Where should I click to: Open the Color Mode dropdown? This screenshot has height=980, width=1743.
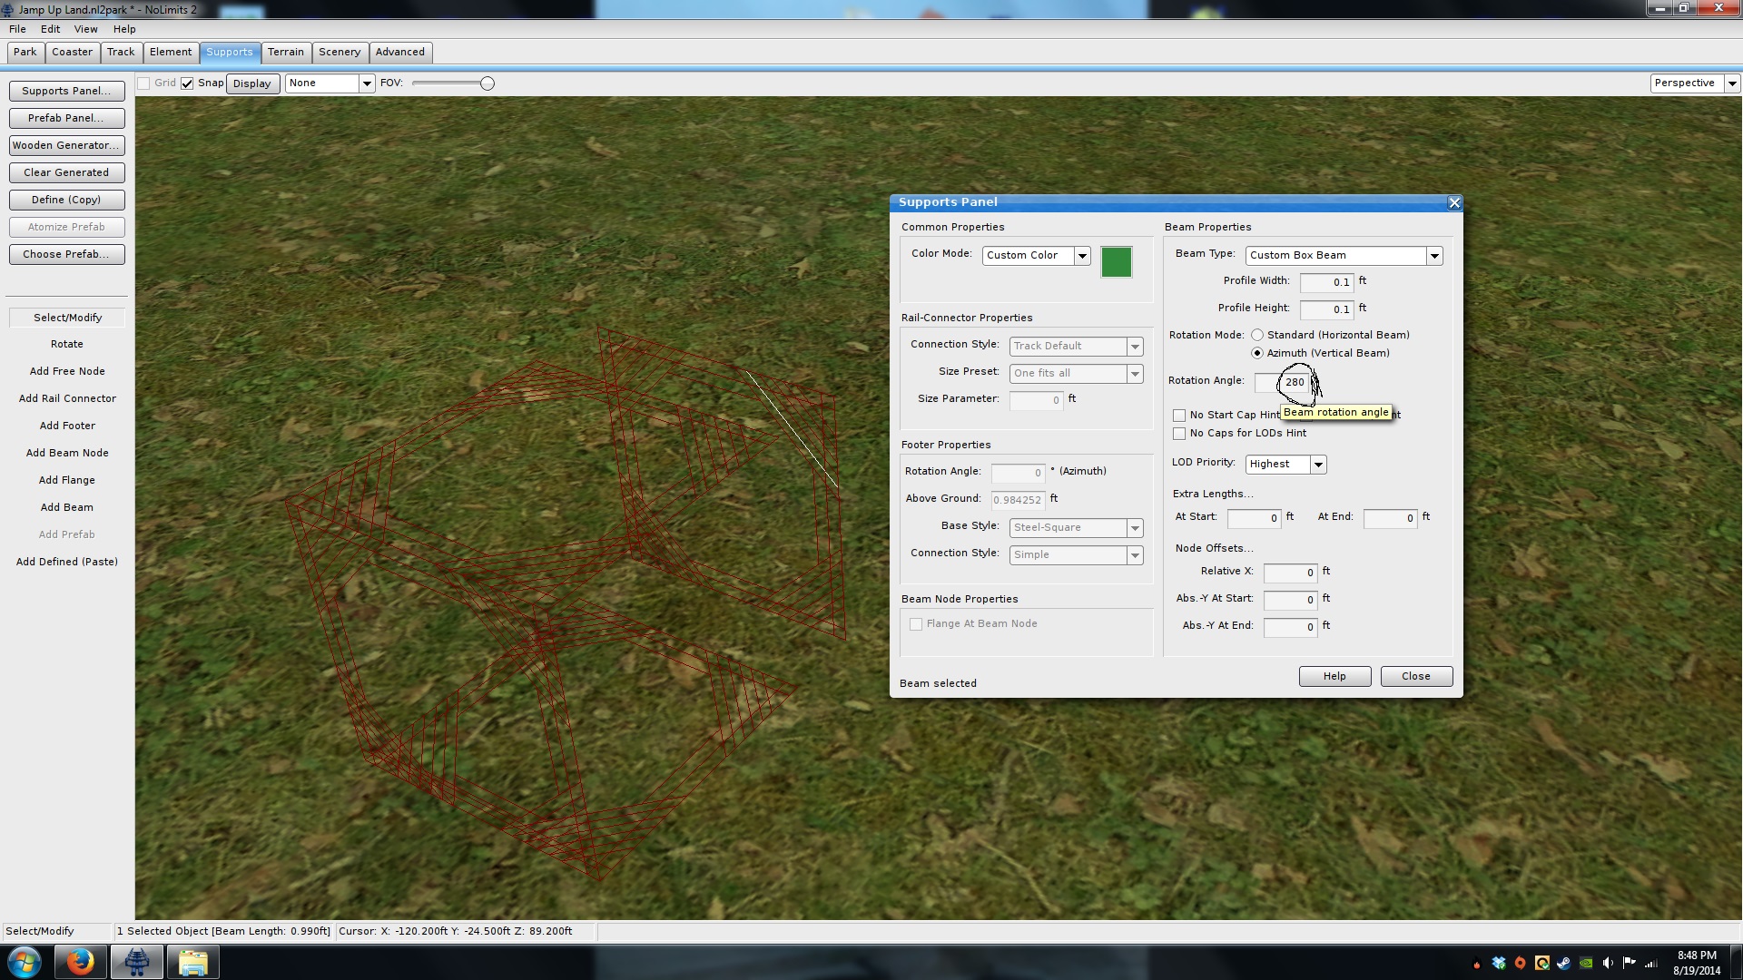point(1082,256)
